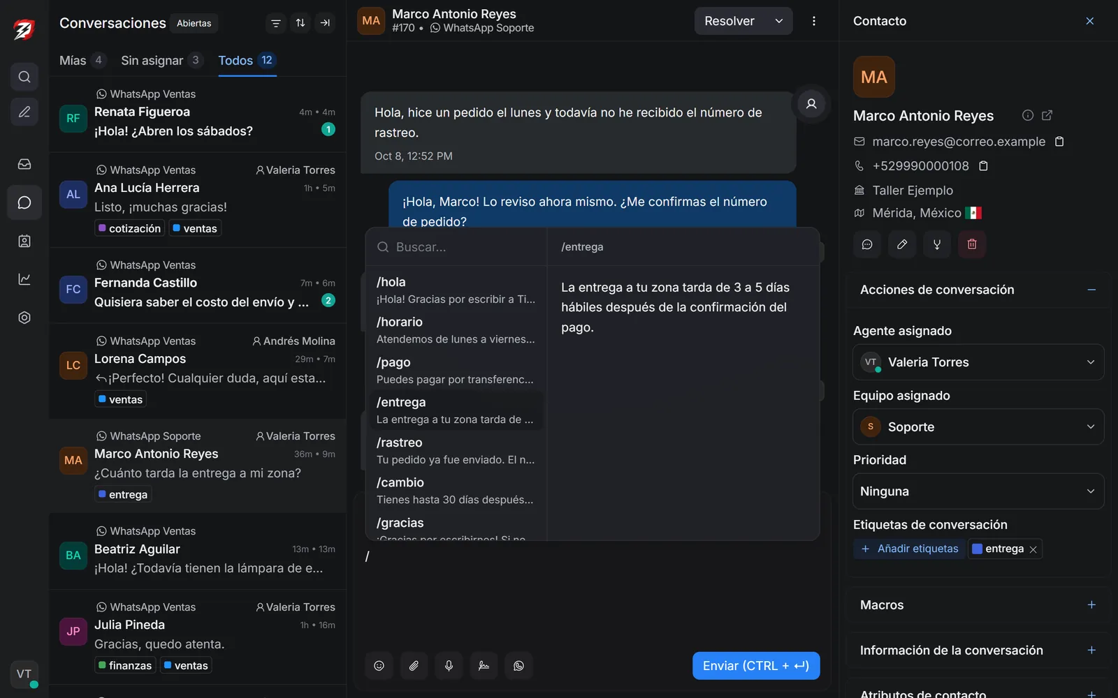Copy the email marco.reyes@correo.example

pos(1059,142)
